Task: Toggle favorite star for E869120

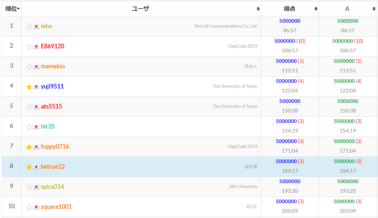Action: [x=29, y=46]
